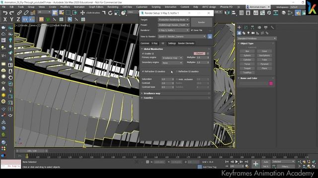Screen dimensions: 318x178
Task: Select the Cameras category icon
Action: (x=253, y=33)
